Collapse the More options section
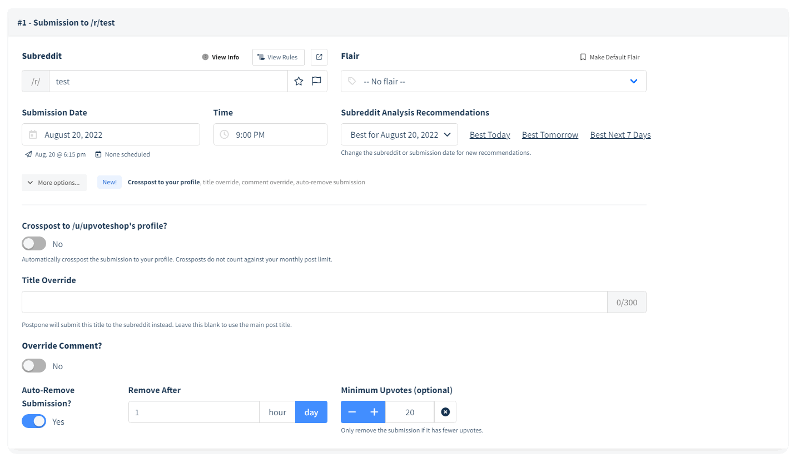This screenshot has width=795, height=458. pos(54,183)
